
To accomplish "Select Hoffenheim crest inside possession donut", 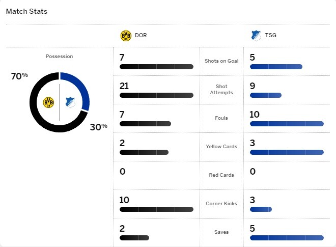I will point(70,102).
